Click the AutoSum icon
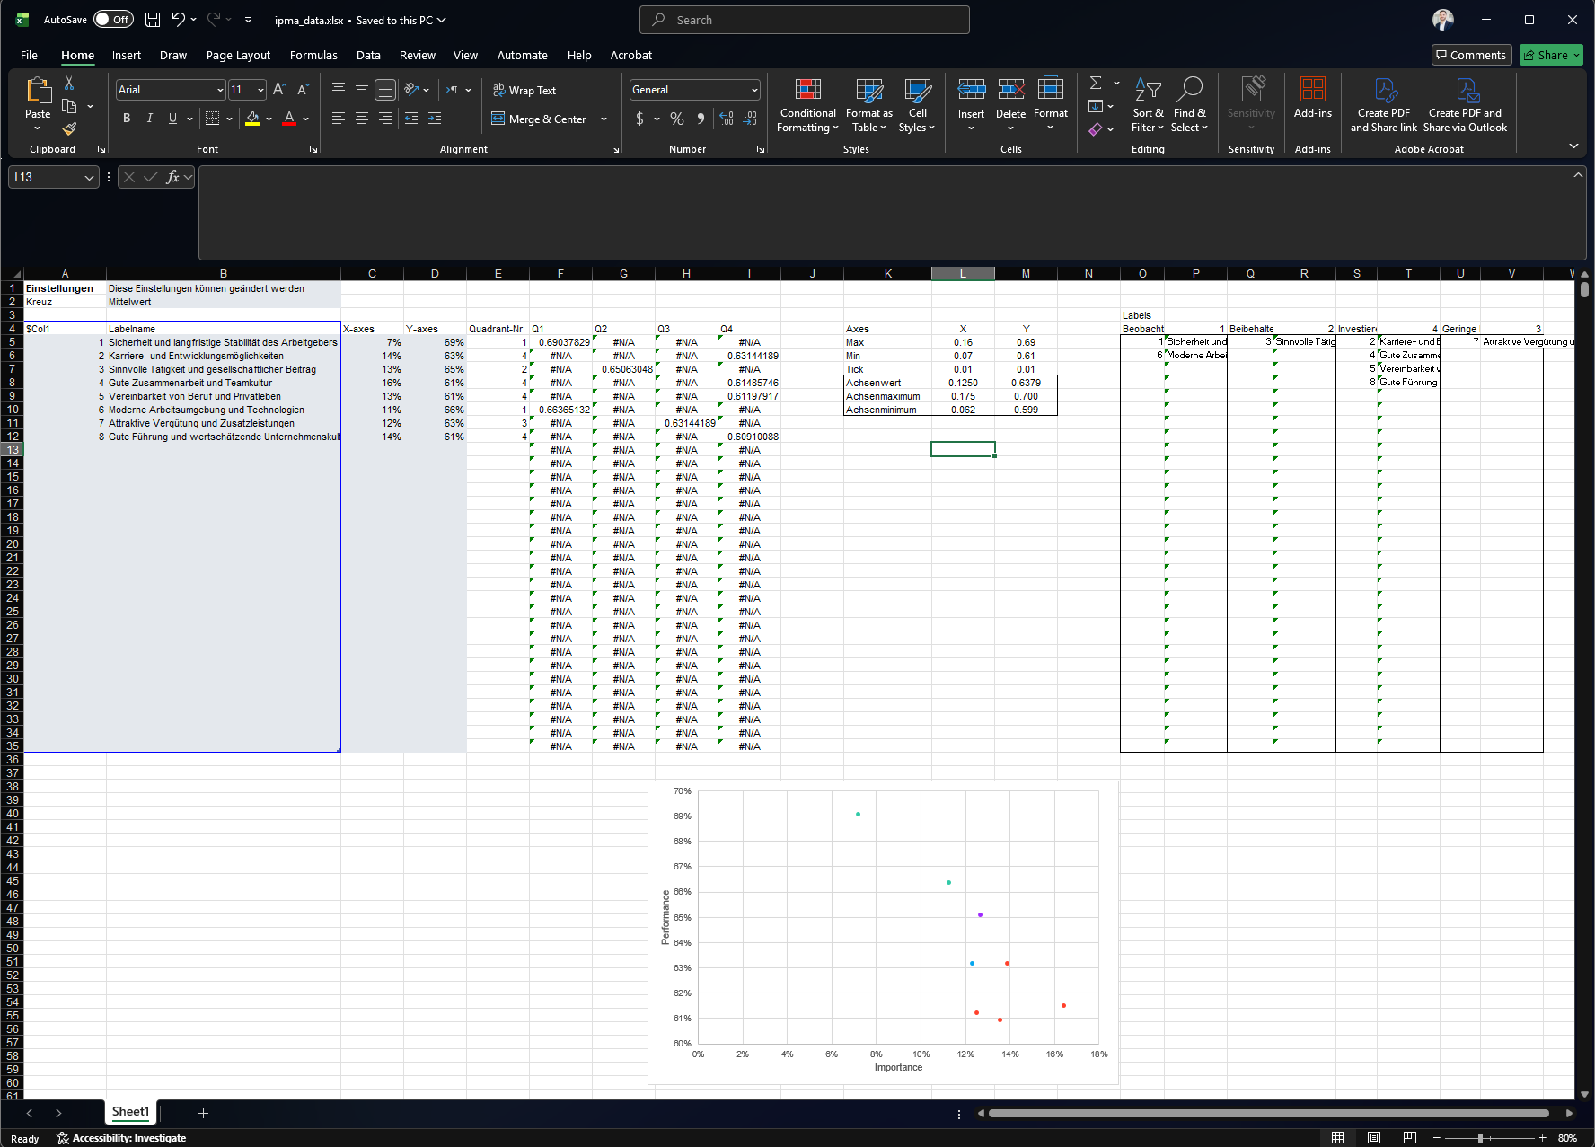Screen dimensions: 1595x1147 point(1096,83)
